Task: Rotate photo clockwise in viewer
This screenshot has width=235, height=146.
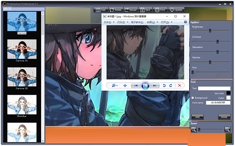Action: pyautogui.click(x=171, y=85)
